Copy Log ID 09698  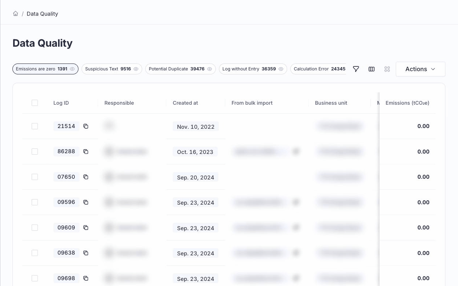(86, 278)
